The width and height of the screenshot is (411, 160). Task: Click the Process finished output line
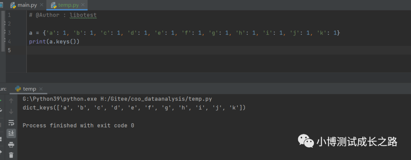[x=78, y=125]
